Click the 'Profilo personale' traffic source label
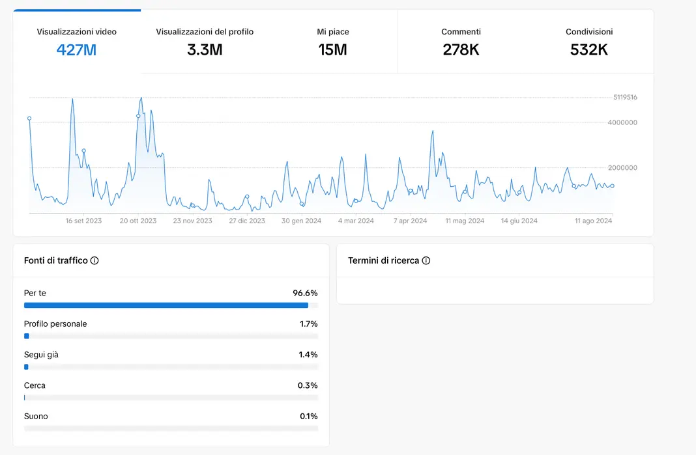The height and width of the screenshot is (455, 696). tap(55, 324)
